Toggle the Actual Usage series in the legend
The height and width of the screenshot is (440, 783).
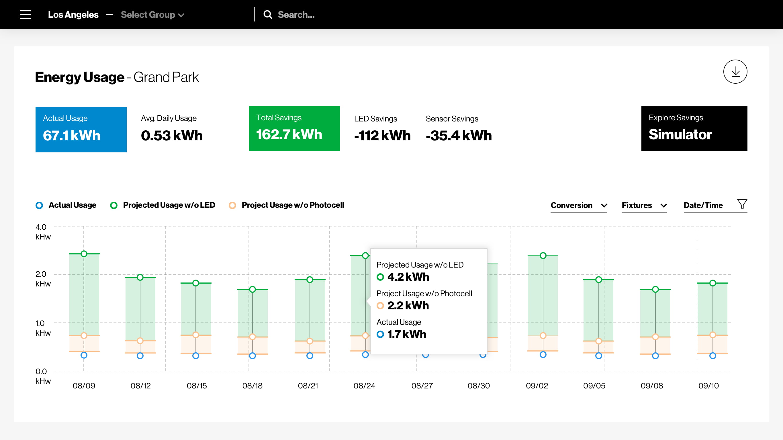72,205
